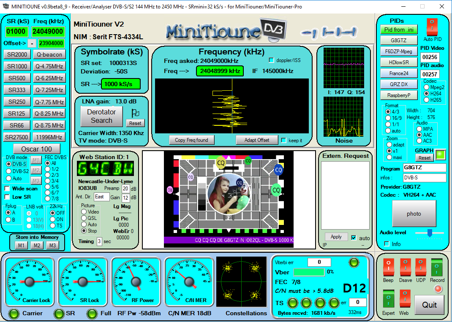452x322 pixels.
Task: Click the G8GTZ test card video preview
Action: click(x=229, y=199)
